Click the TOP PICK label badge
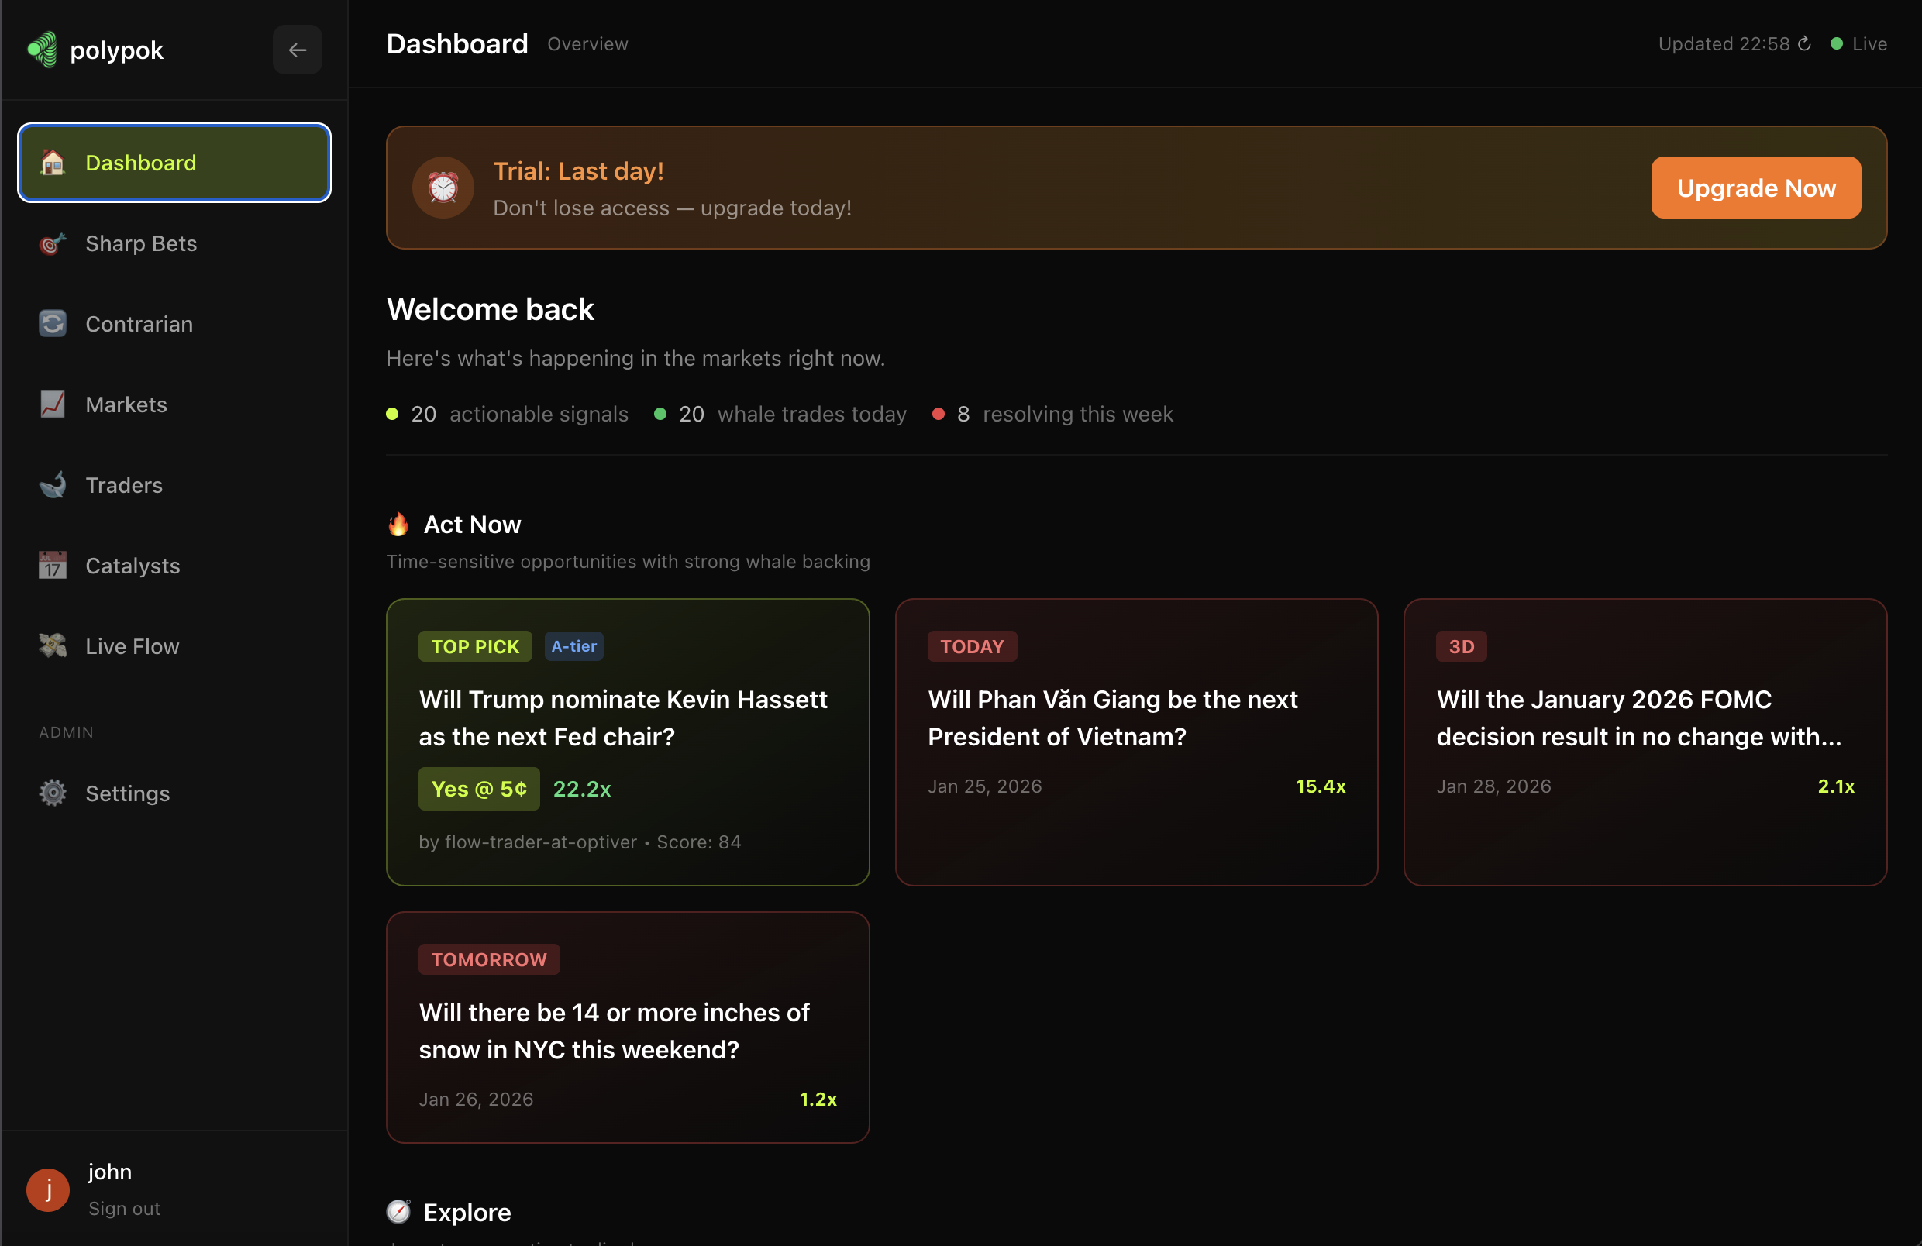This screenshot has height=1246, width=1922. click(x=475, y=646)
